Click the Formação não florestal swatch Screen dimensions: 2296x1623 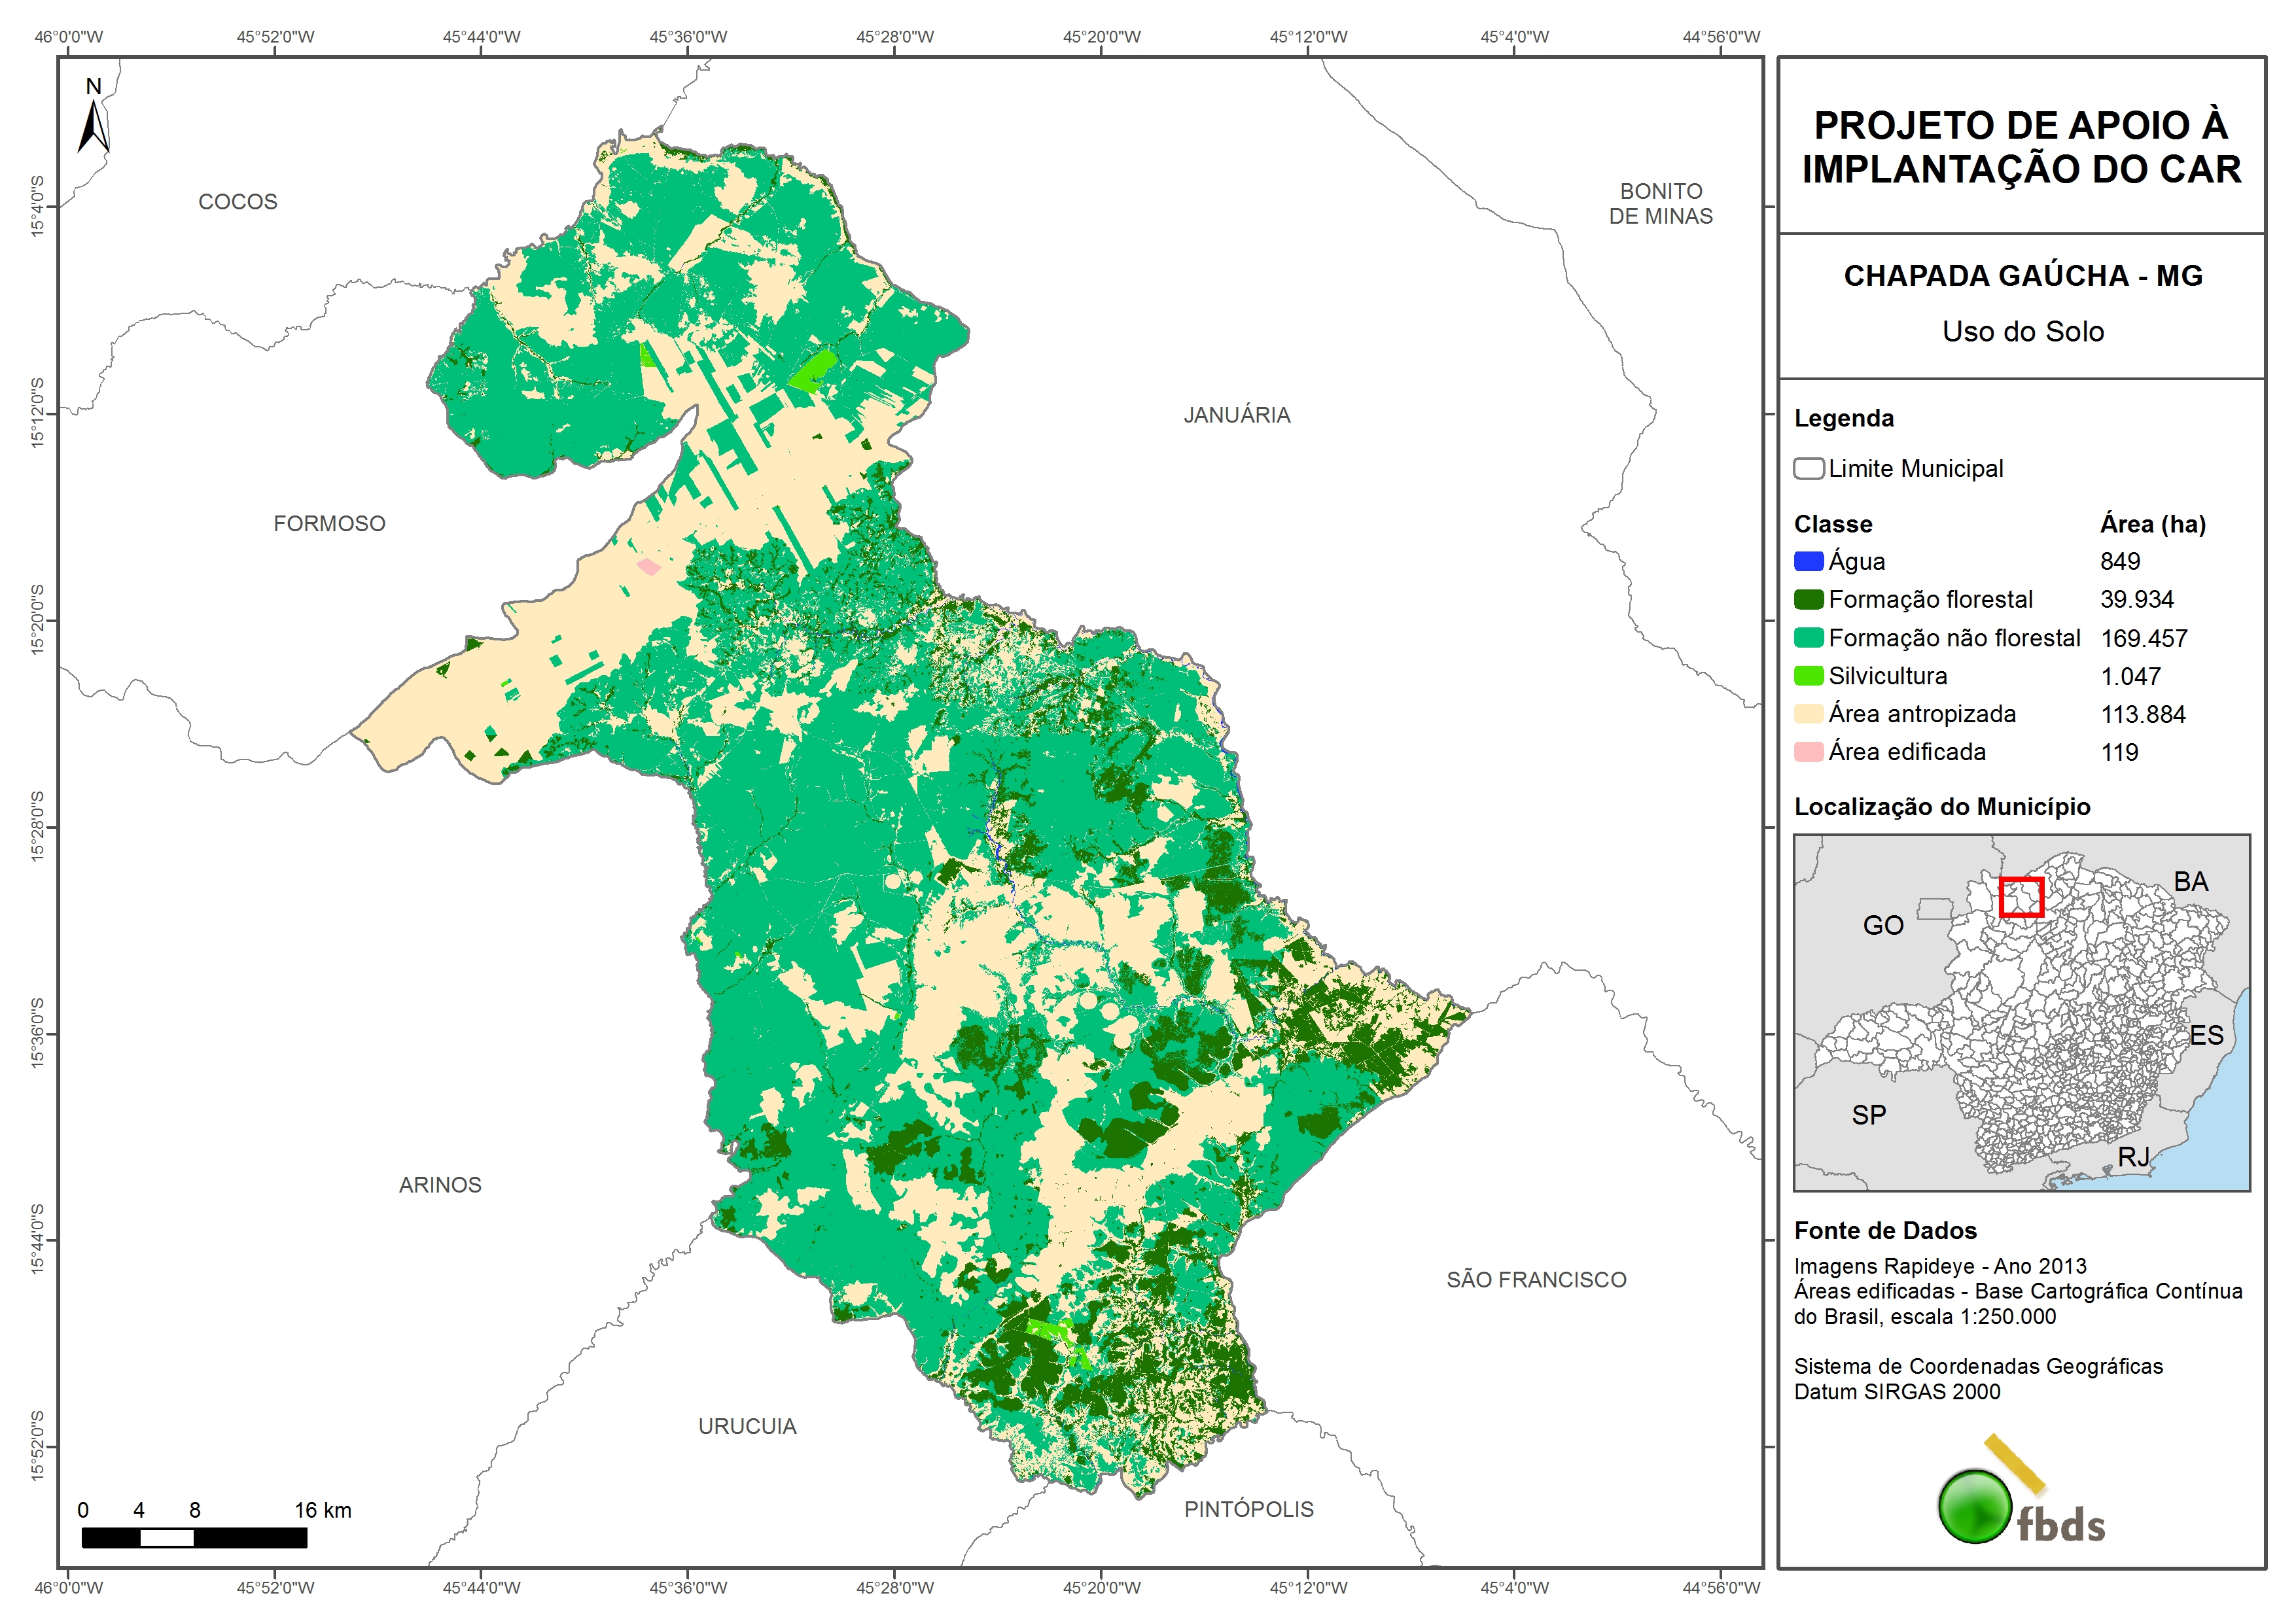coord(1808,638)
